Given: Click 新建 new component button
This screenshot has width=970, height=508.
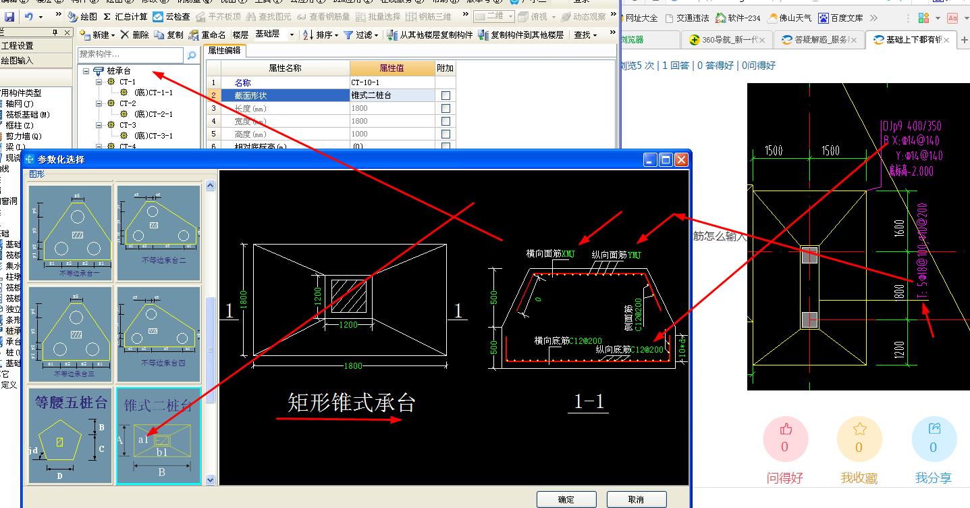Looking at the screenshot, I should point(97,35).
